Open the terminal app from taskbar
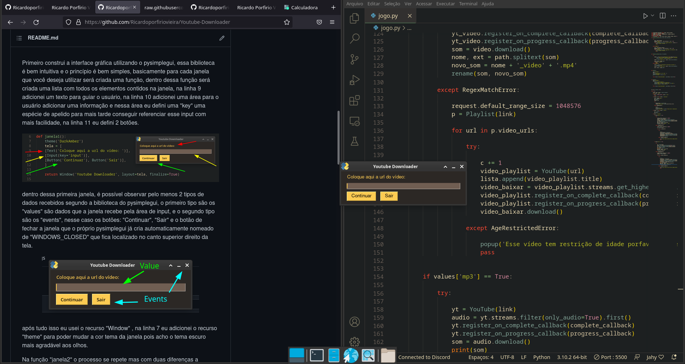This screenshot has height=364, width=685. click(x=316, y=355)
